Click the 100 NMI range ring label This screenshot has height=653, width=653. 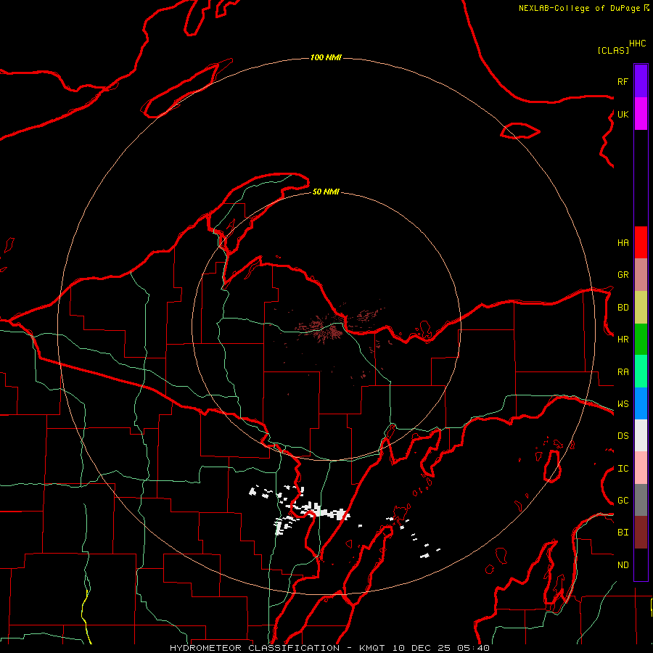[x=326, y=57]
